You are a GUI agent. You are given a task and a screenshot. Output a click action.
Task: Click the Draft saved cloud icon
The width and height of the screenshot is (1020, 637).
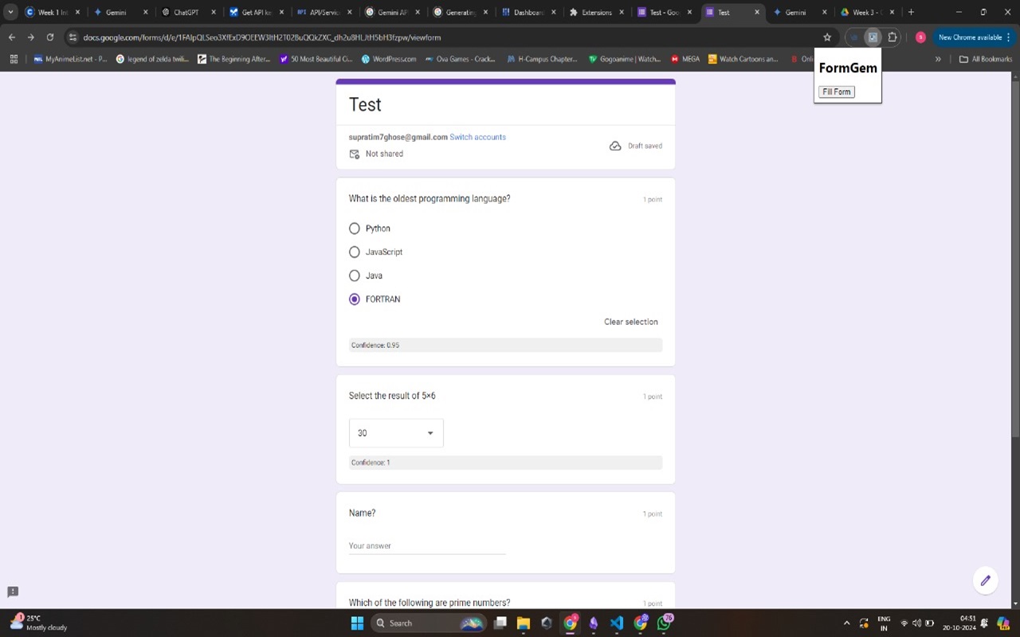point(615,146)
